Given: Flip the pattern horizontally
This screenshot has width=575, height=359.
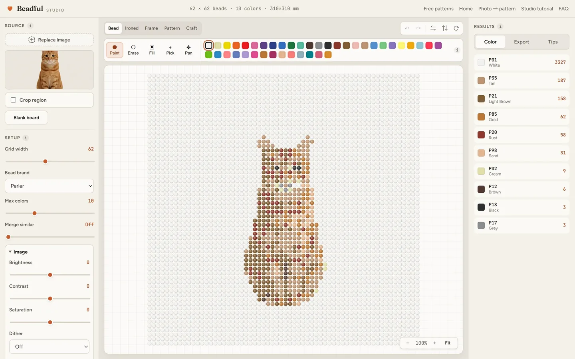Looking at the screenshot, I should [433, 28].
